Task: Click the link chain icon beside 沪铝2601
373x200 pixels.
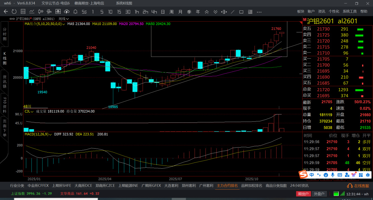Action: (12, 19)
